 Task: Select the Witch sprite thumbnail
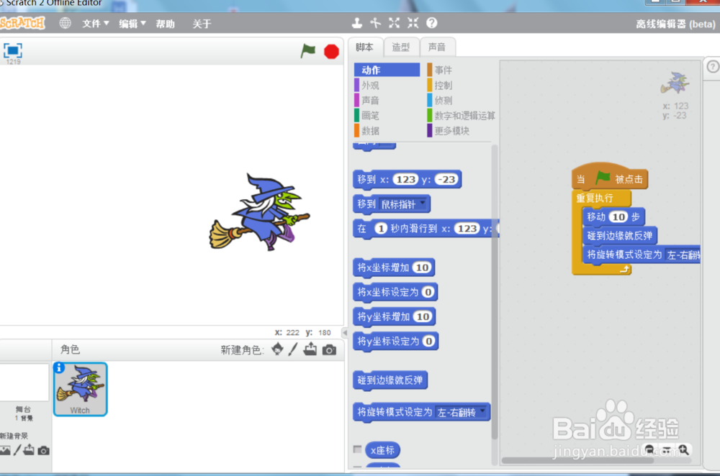[81, 389]
